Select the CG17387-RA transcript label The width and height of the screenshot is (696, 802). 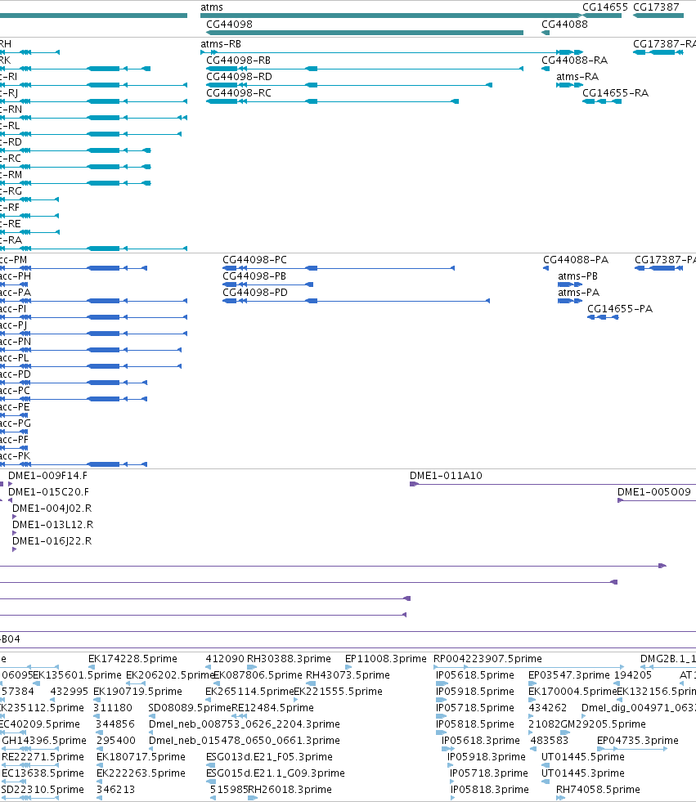pyautogui.click(x=664, y=44)
